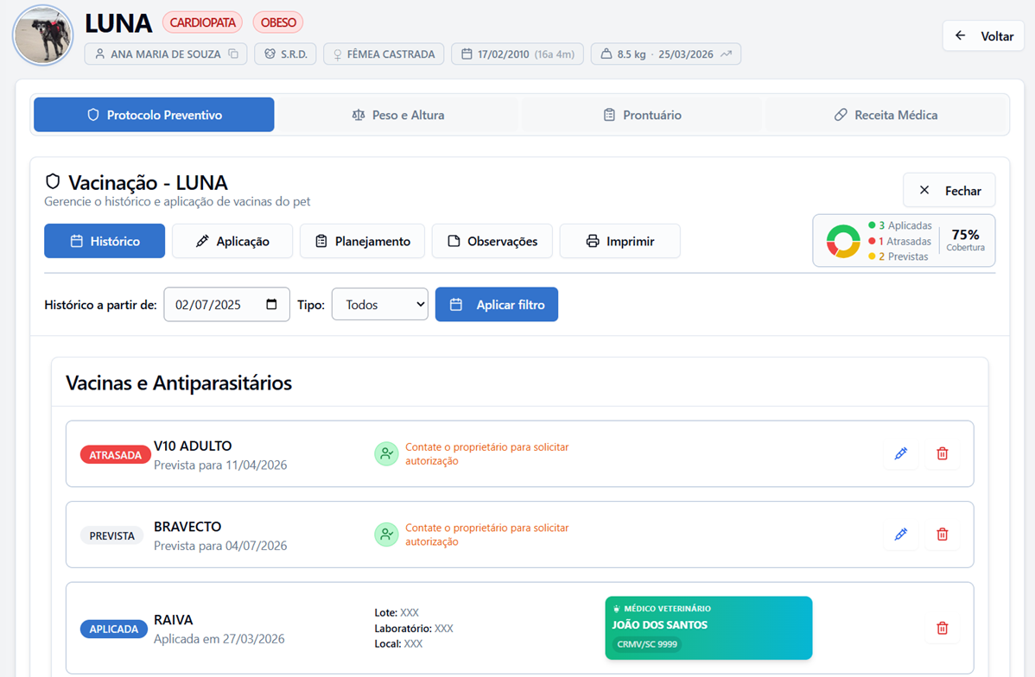Click the CRMV/SC 9999 label
The width and height of the screenshot is (1035, 677).
647,644
